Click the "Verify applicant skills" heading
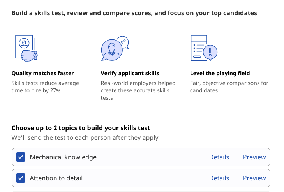Viewport: 284px width, 192px height. click(130, 73)
